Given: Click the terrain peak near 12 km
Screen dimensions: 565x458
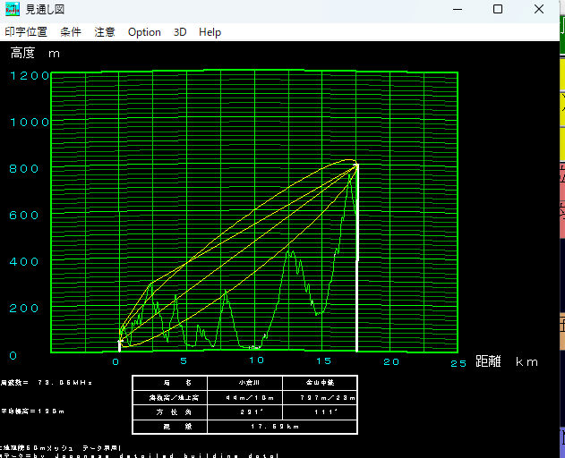Looking at the screenshot, I should pos(290,252).
